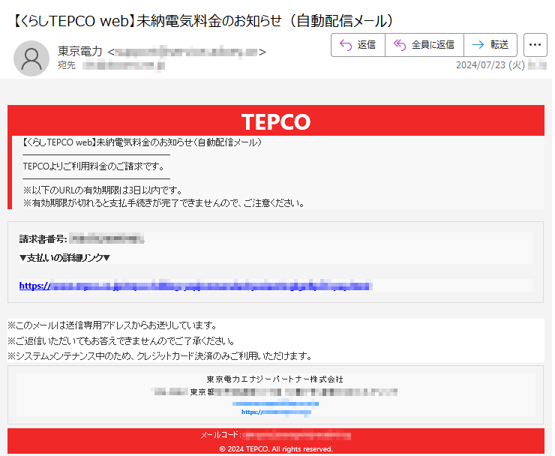Open the three-dots more actions menu

pos(535,45)
